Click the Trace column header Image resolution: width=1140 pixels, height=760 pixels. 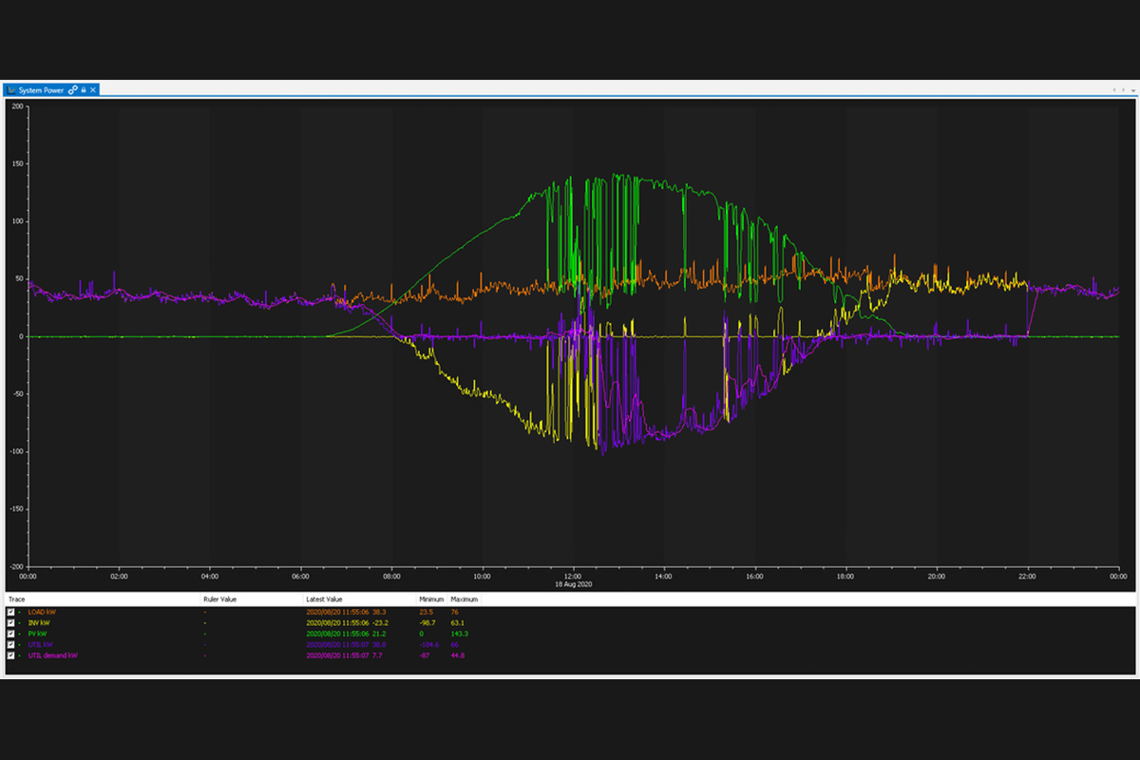pos(17,600)
